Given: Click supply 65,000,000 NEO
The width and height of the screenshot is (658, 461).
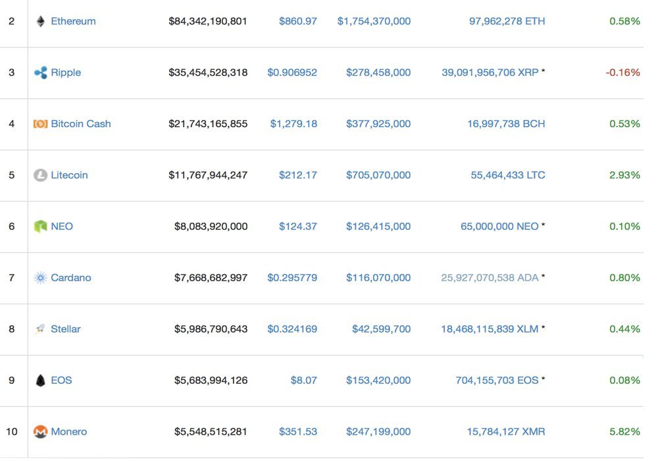Looking at the screenshot, I should click(500, 227).
